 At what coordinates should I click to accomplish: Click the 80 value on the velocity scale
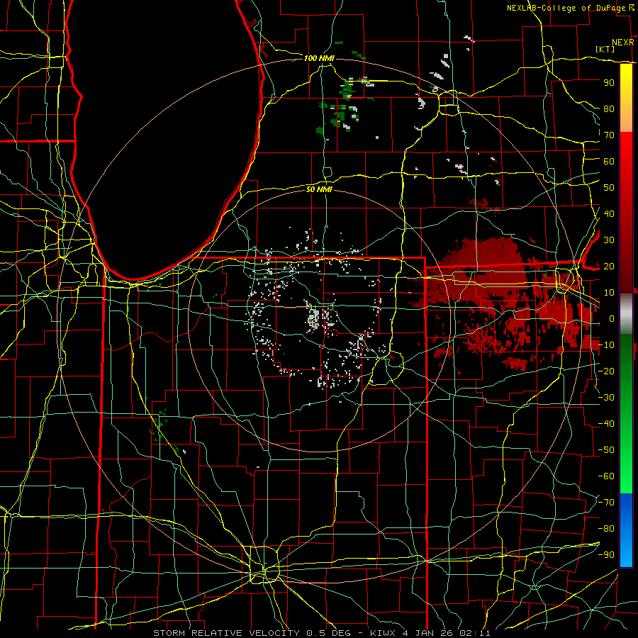[609, 108]
